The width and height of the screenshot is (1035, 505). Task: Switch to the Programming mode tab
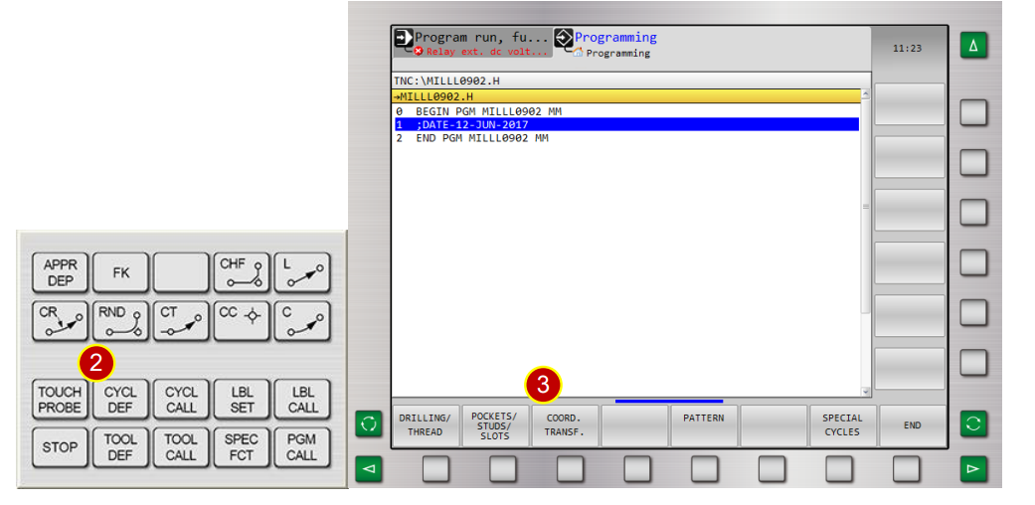[x=605, y=44]
